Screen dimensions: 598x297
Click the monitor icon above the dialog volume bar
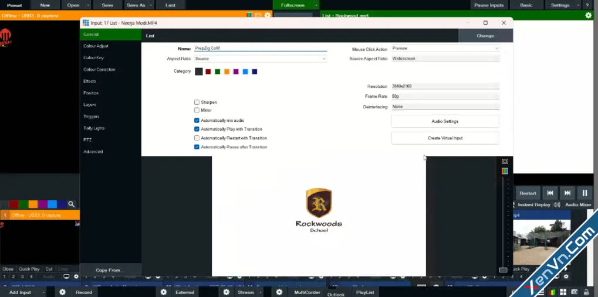(x=505, y=162)
